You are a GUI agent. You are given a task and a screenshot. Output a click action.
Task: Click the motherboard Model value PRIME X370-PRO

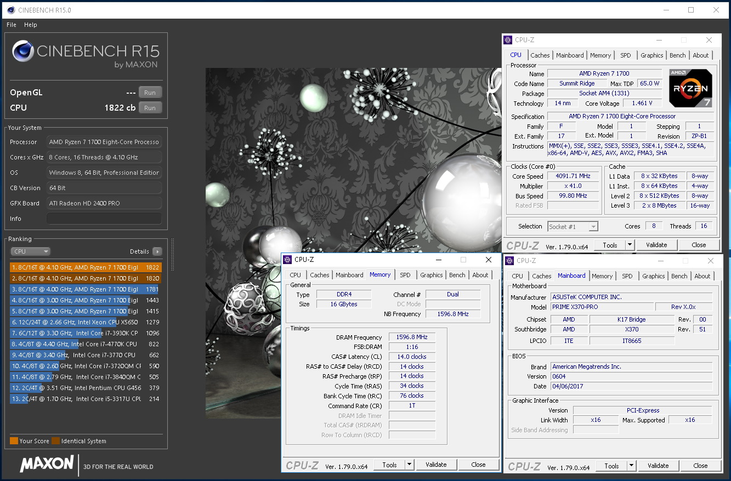(602, 307)
